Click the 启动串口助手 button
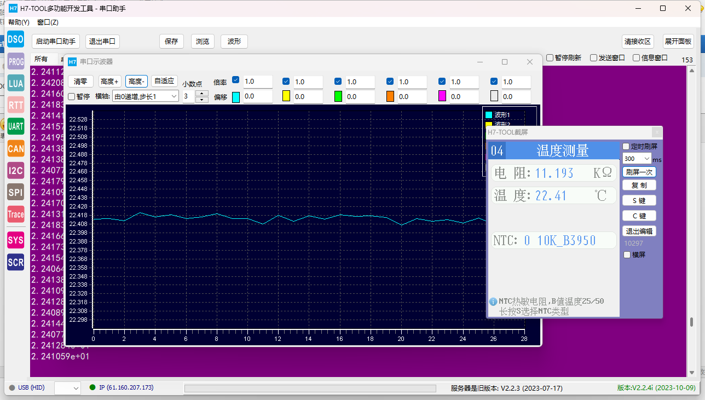 (56, 42)
